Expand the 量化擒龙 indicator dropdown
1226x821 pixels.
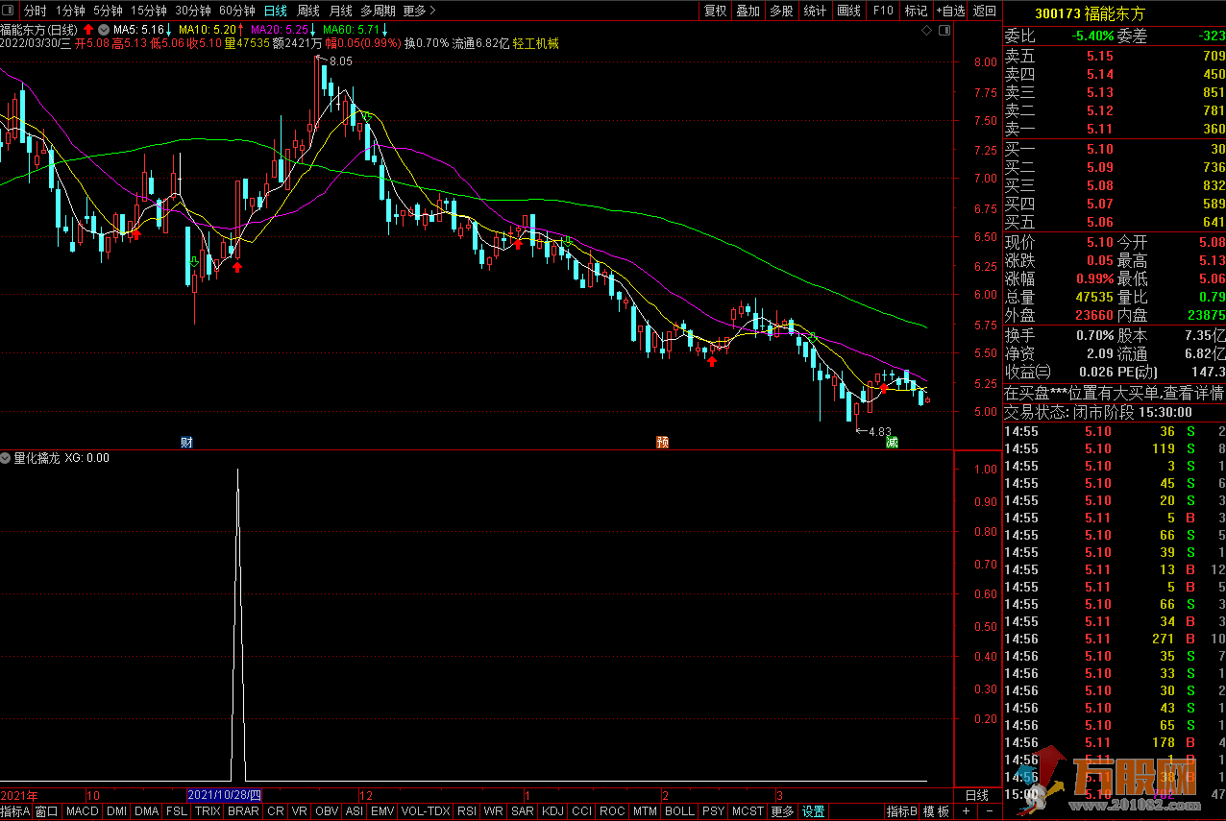coord(6,458)
